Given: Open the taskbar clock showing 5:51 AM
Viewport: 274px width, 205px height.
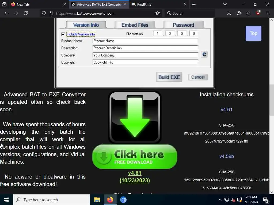Looking at the screenshot, I should [x=251, y=200].
